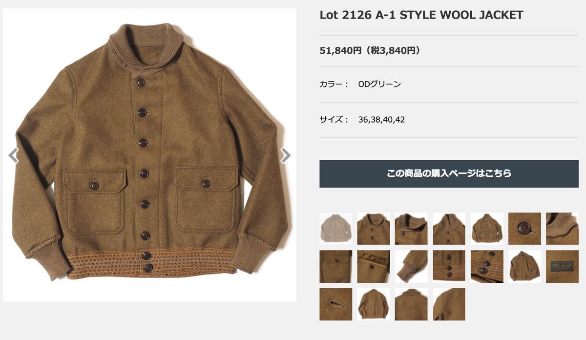Viewport: 586px width, 340px height.
Task: View the full back jacket thumbnail
Action: click(374, 304)
